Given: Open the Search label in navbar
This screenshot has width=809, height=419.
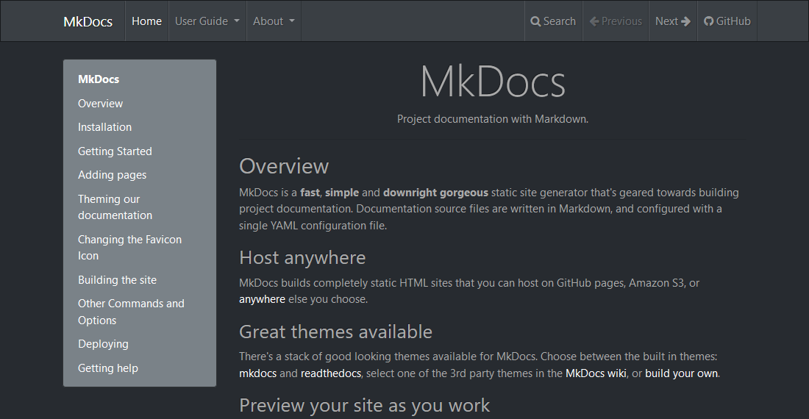Looking at the screenshot, I should click(559, 21).
